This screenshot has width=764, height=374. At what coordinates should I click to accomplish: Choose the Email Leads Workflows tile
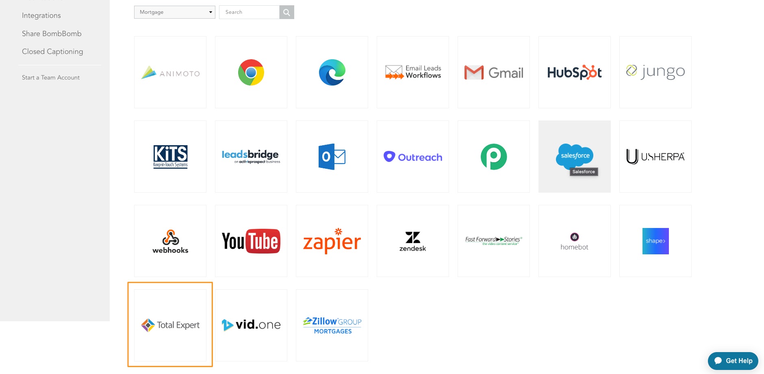(x=413, y=72)
